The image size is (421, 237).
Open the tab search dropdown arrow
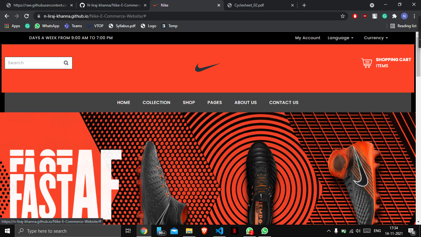click(x=372, y=5)
